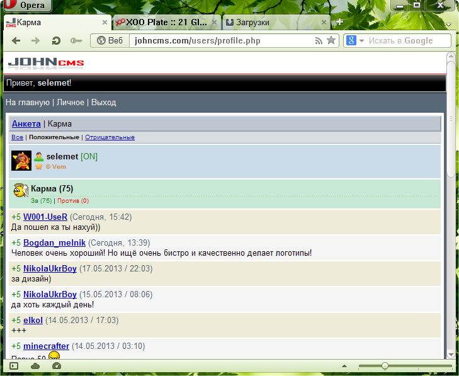Click the scrollbar down arrow
The height and width of the screenshot is (376, 459).
click(x=451, y=355)
